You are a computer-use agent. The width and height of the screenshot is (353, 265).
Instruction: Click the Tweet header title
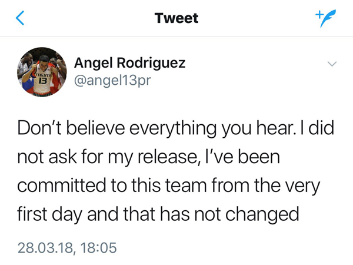click(x=176, y=18)
